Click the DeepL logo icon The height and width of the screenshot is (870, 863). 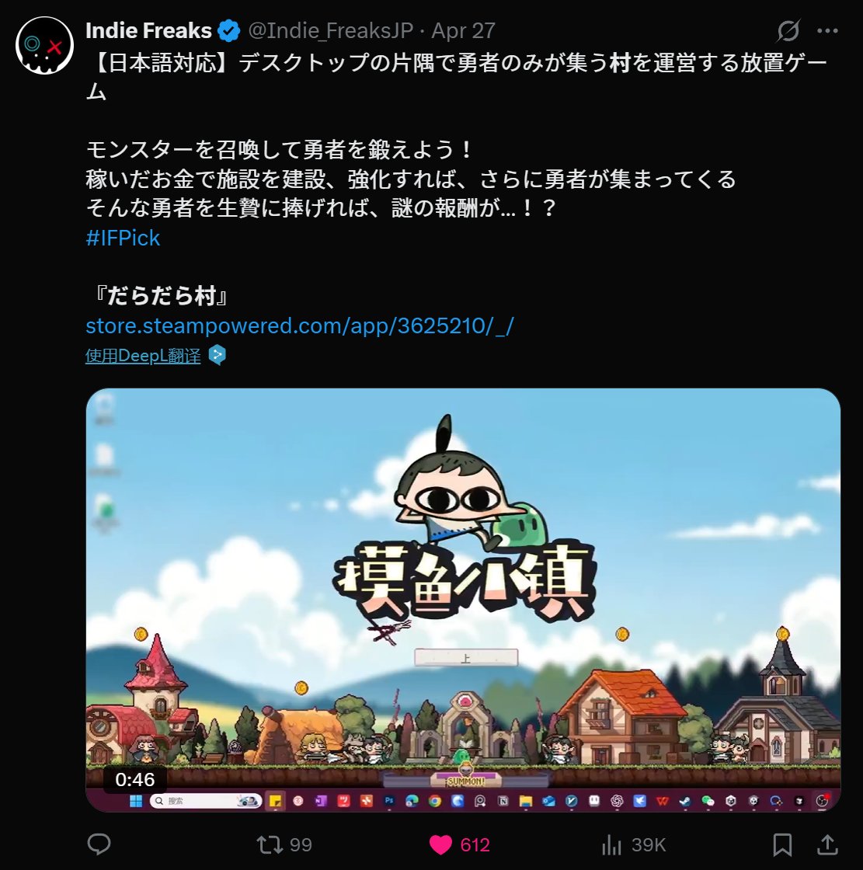tap(217, 355)
